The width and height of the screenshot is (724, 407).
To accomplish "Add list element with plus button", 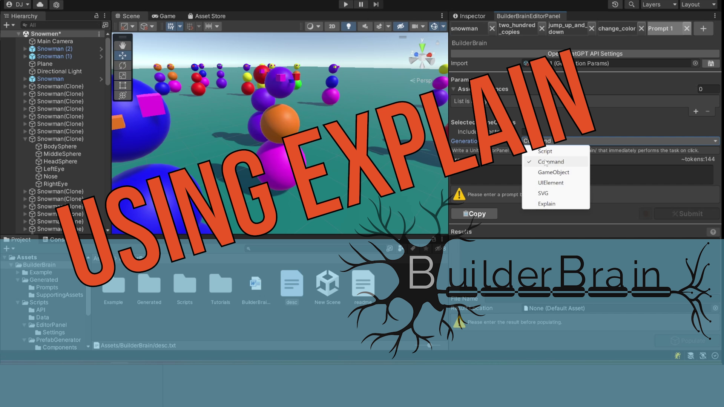I will pos(696,111).
